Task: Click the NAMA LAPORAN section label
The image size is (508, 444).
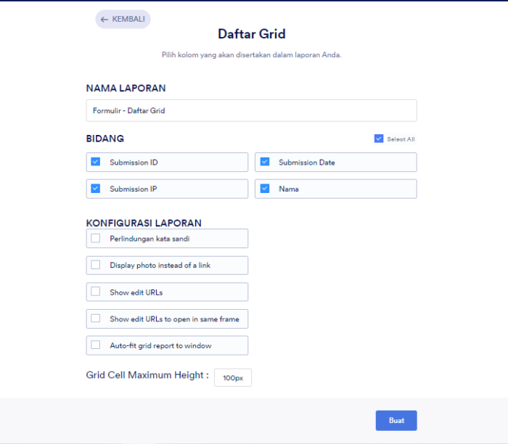Action: click(126, 88)
